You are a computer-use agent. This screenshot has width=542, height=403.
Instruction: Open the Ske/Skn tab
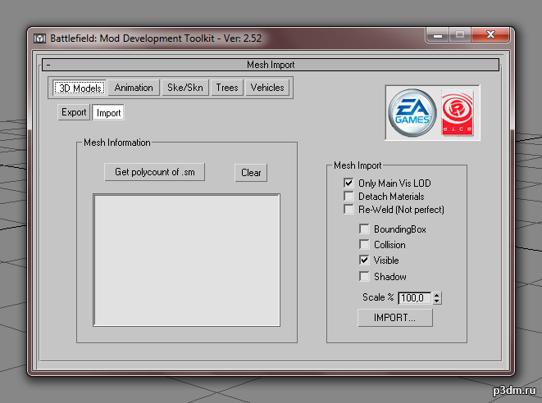coord(185,88)
